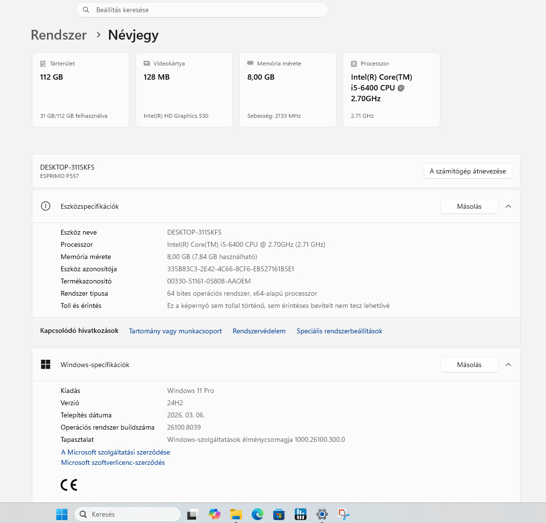Open the Processzor i5-6400 card
The height and width of the screenshot is (523, 546).
pyautogui.click(x=392, y=90)
